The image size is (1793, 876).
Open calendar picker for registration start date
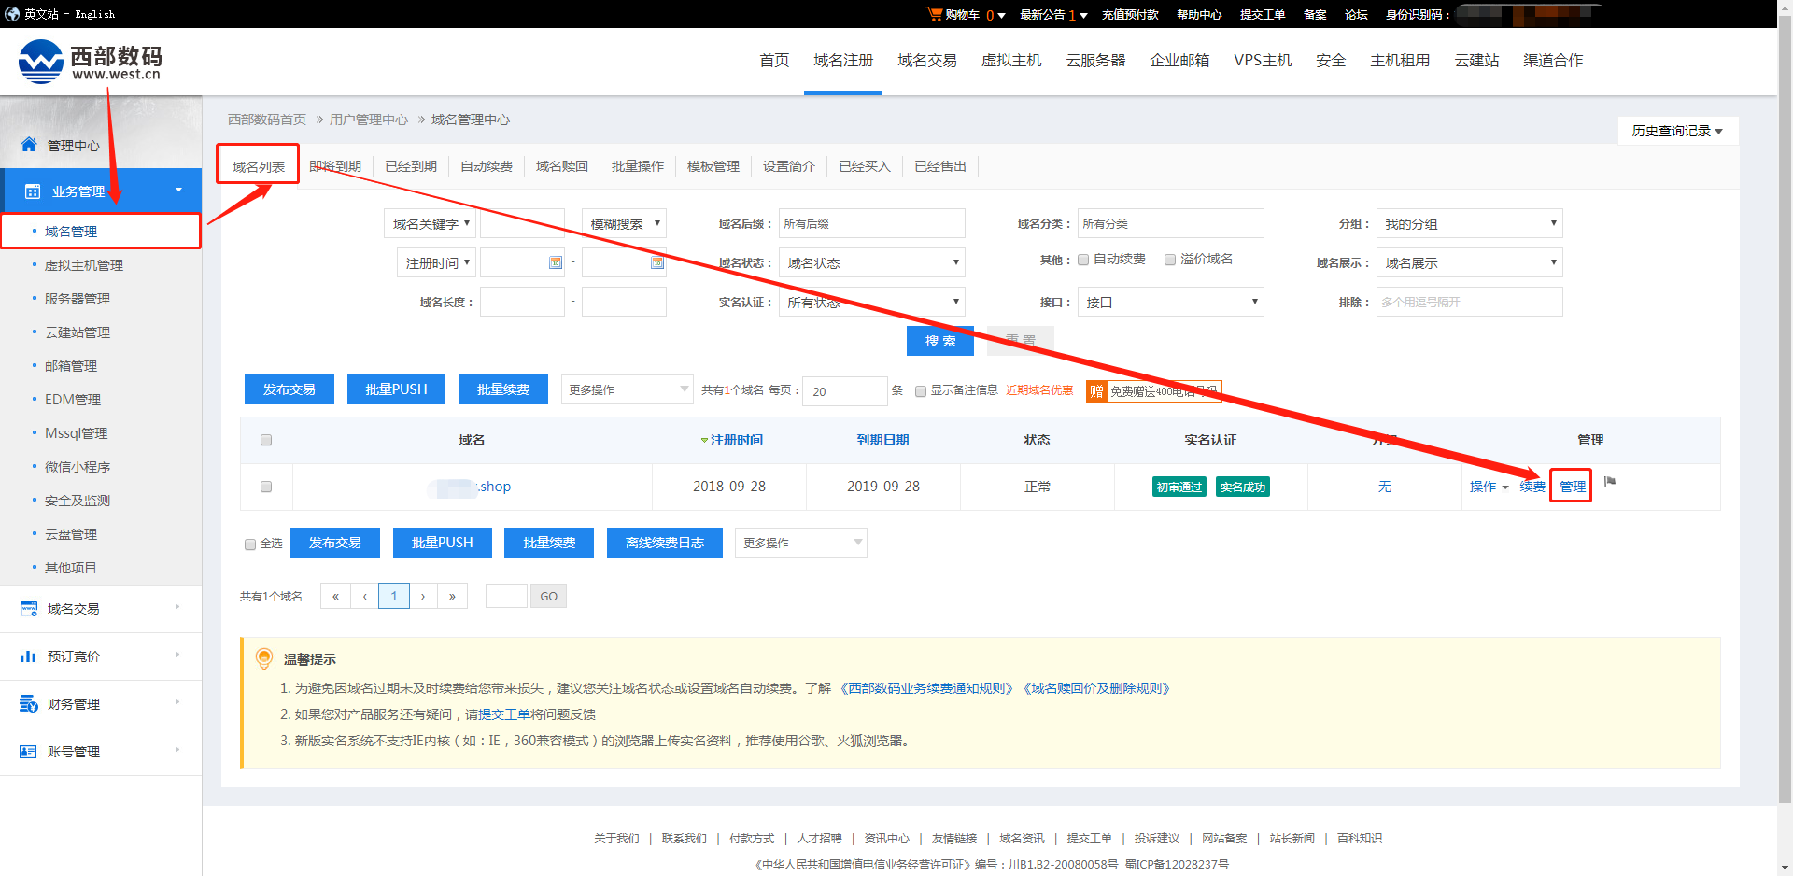(556, 263)
